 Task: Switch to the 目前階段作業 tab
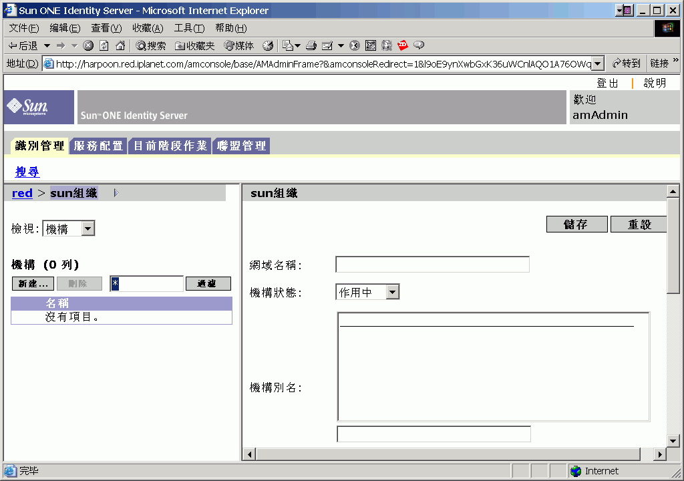point(170,146)
